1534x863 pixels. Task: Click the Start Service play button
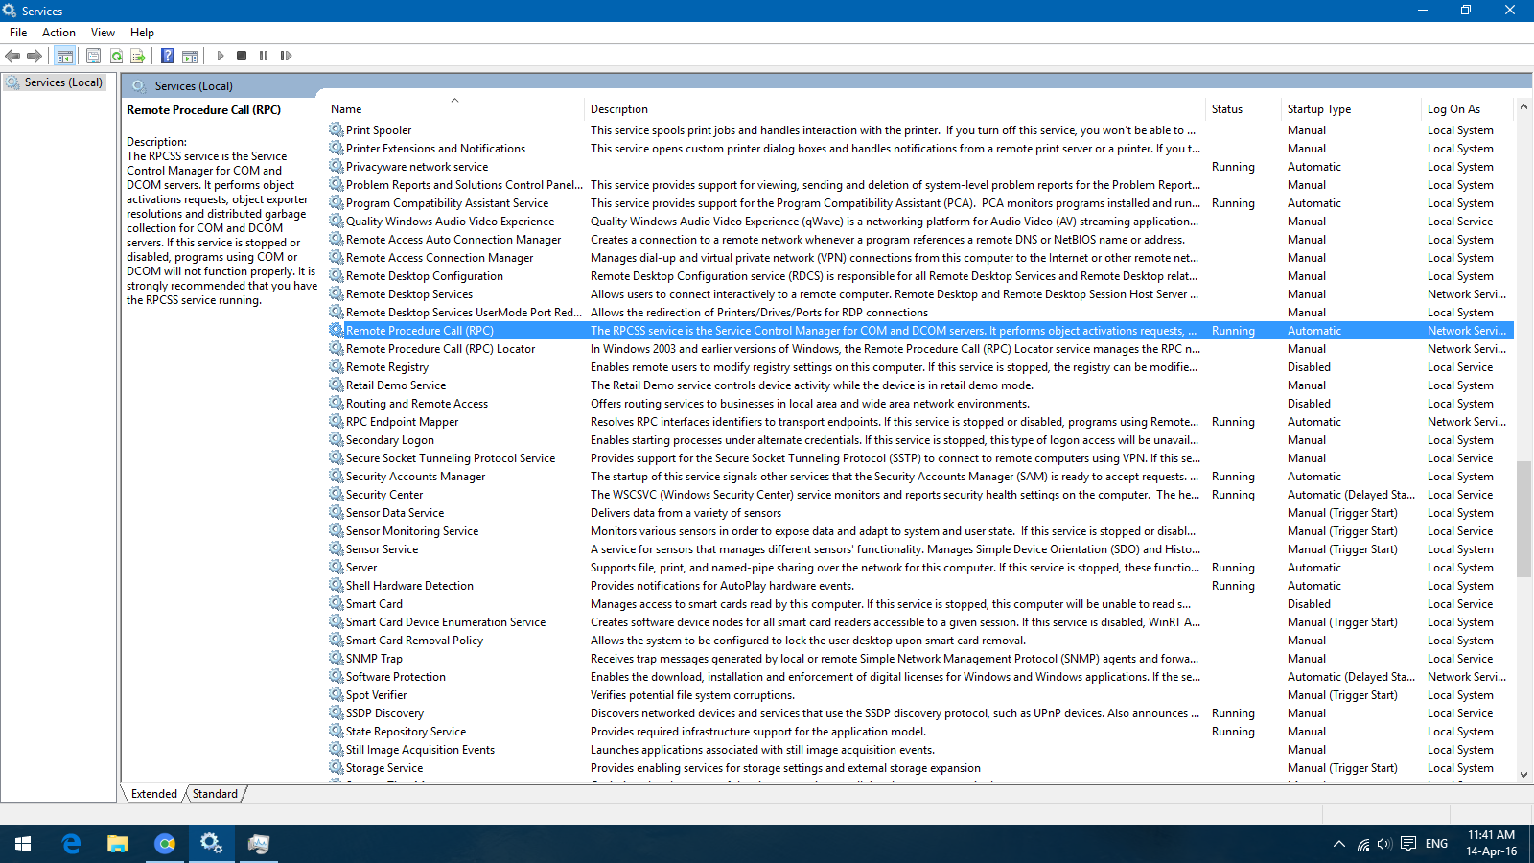(x=221, y=56)
